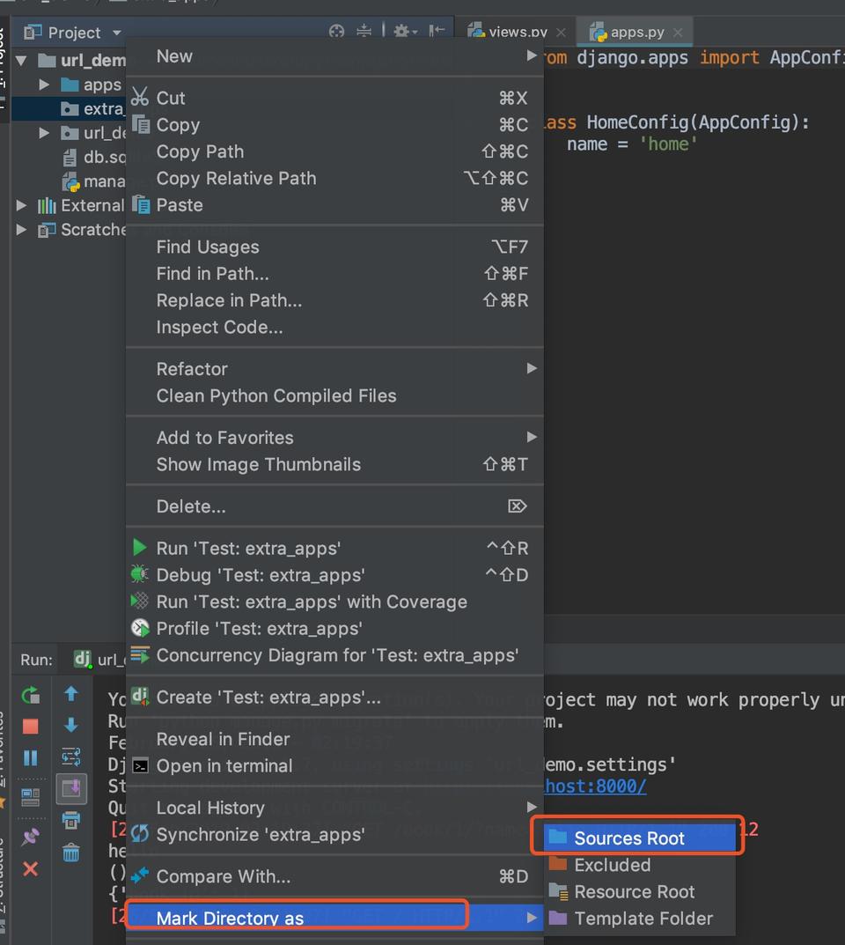Mark directory as Sources Root
Screen dimensions: 845x945
(x=640, y=838)
